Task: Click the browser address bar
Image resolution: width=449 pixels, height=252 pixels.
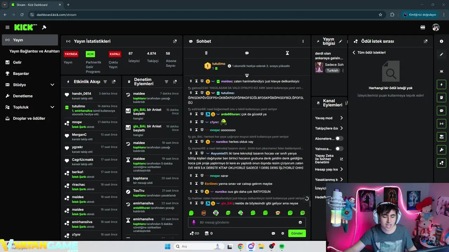Action: pyautogui.click(x=203, y=15)
